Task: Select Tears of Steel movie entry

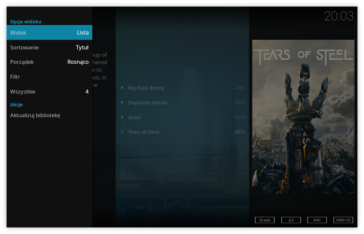Action: click(x=183, y=132)
